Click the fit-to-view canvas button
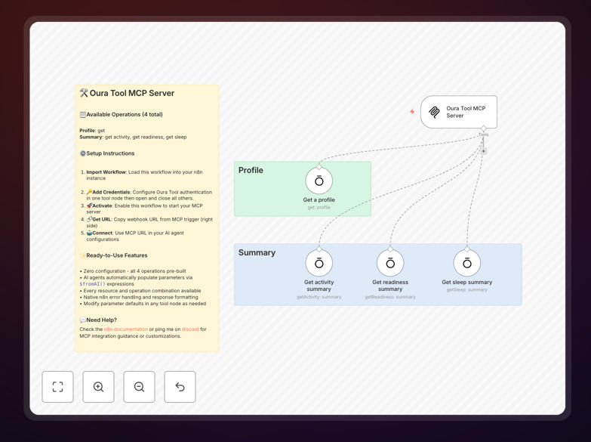The width and height of the screenshot is (591, 442). tap(57, 387)
